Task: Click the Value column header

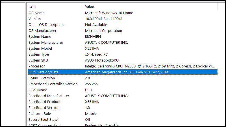Action: pyautogui.click(x=89, y=6)
